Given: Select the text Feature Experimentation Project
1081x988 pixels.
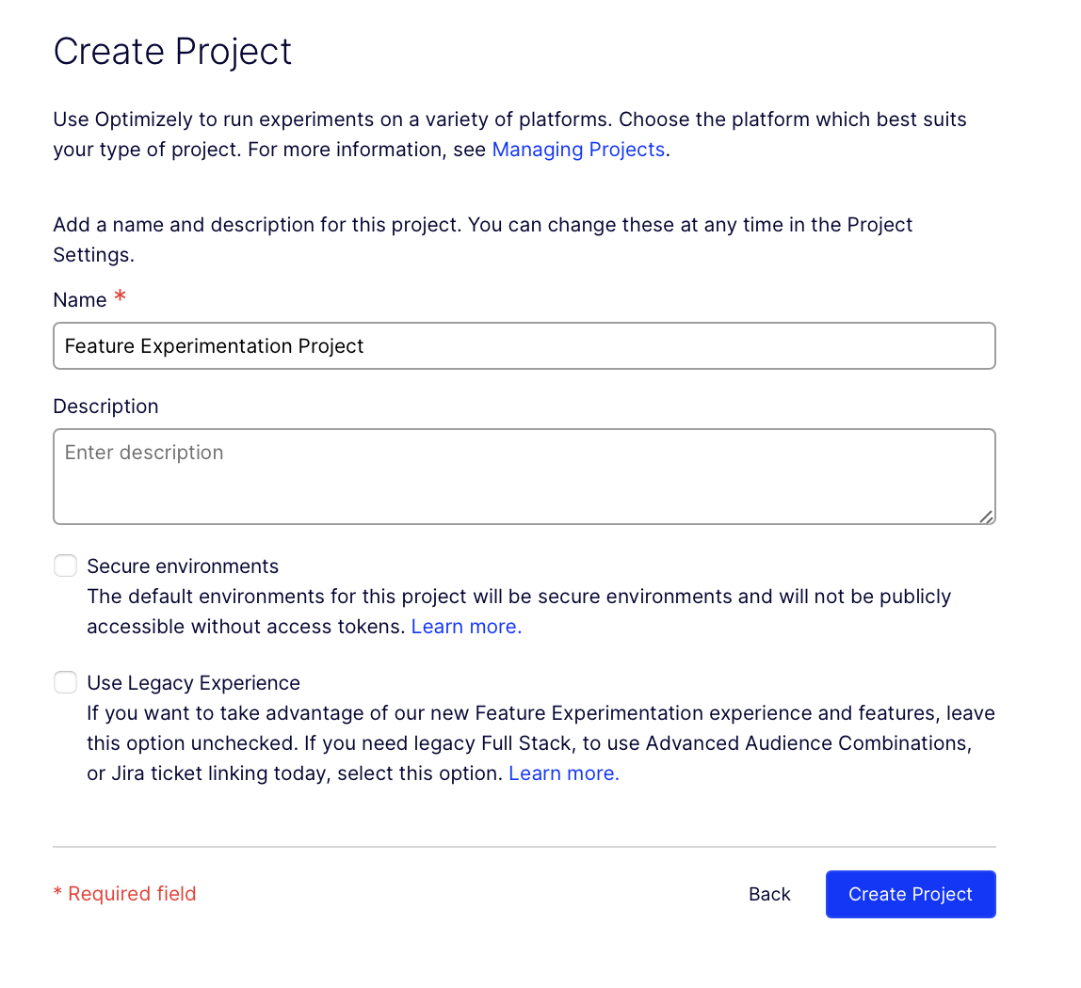Looking at the screenshot, I should (213, 345).
